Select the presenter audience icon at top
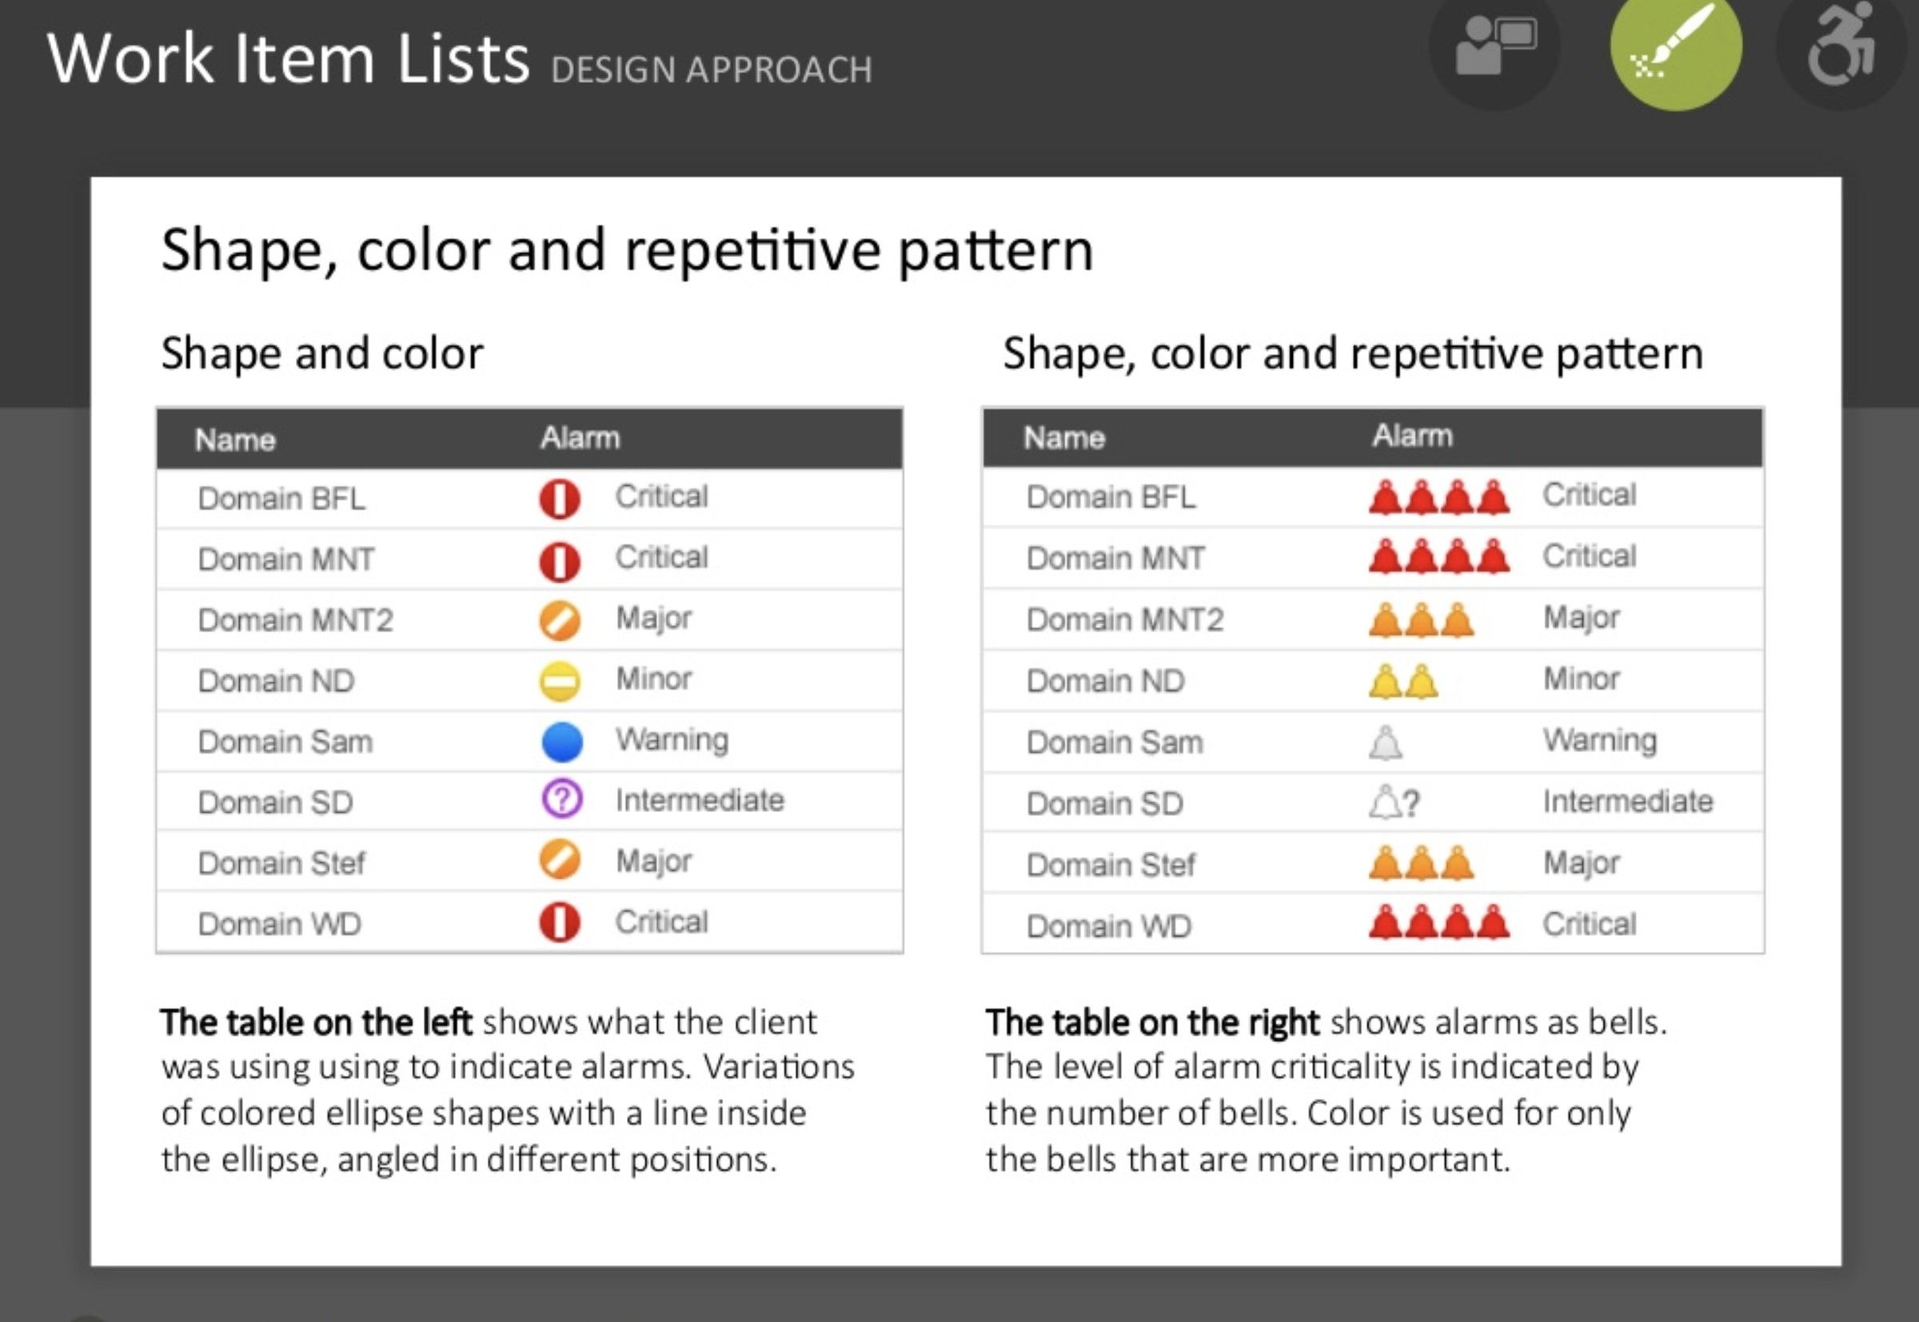The image size is (1919, 1322). point(1495,46)
